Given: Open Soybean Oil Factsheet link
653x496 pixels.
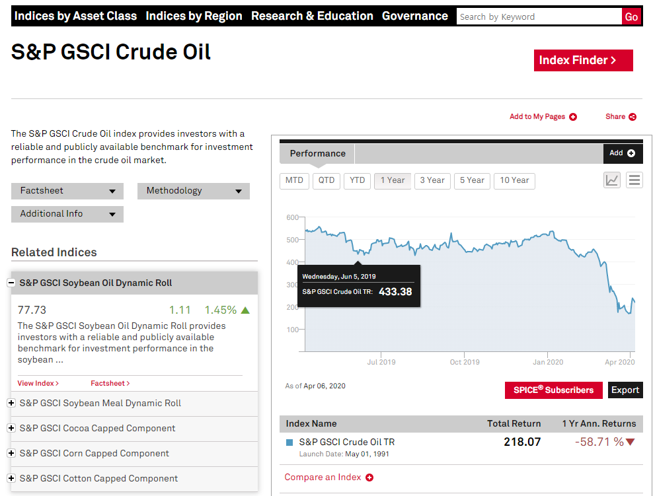Looking at the screenshot, I should pos(110,383).
